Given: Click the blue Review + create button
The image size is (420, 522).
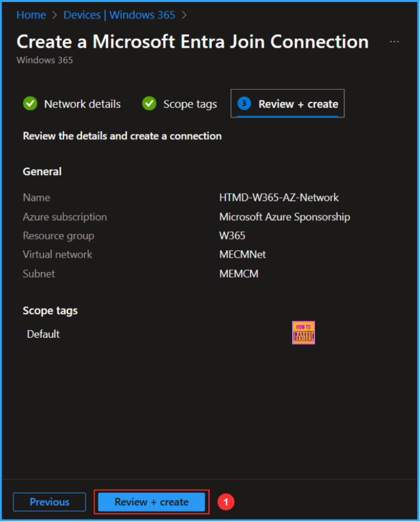Looking at the screenshot, I should [151, 502].
